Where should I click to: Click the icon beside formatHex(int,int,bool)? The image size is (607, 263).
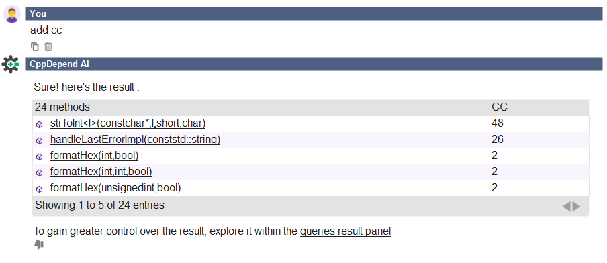click(x=39, y=173)
